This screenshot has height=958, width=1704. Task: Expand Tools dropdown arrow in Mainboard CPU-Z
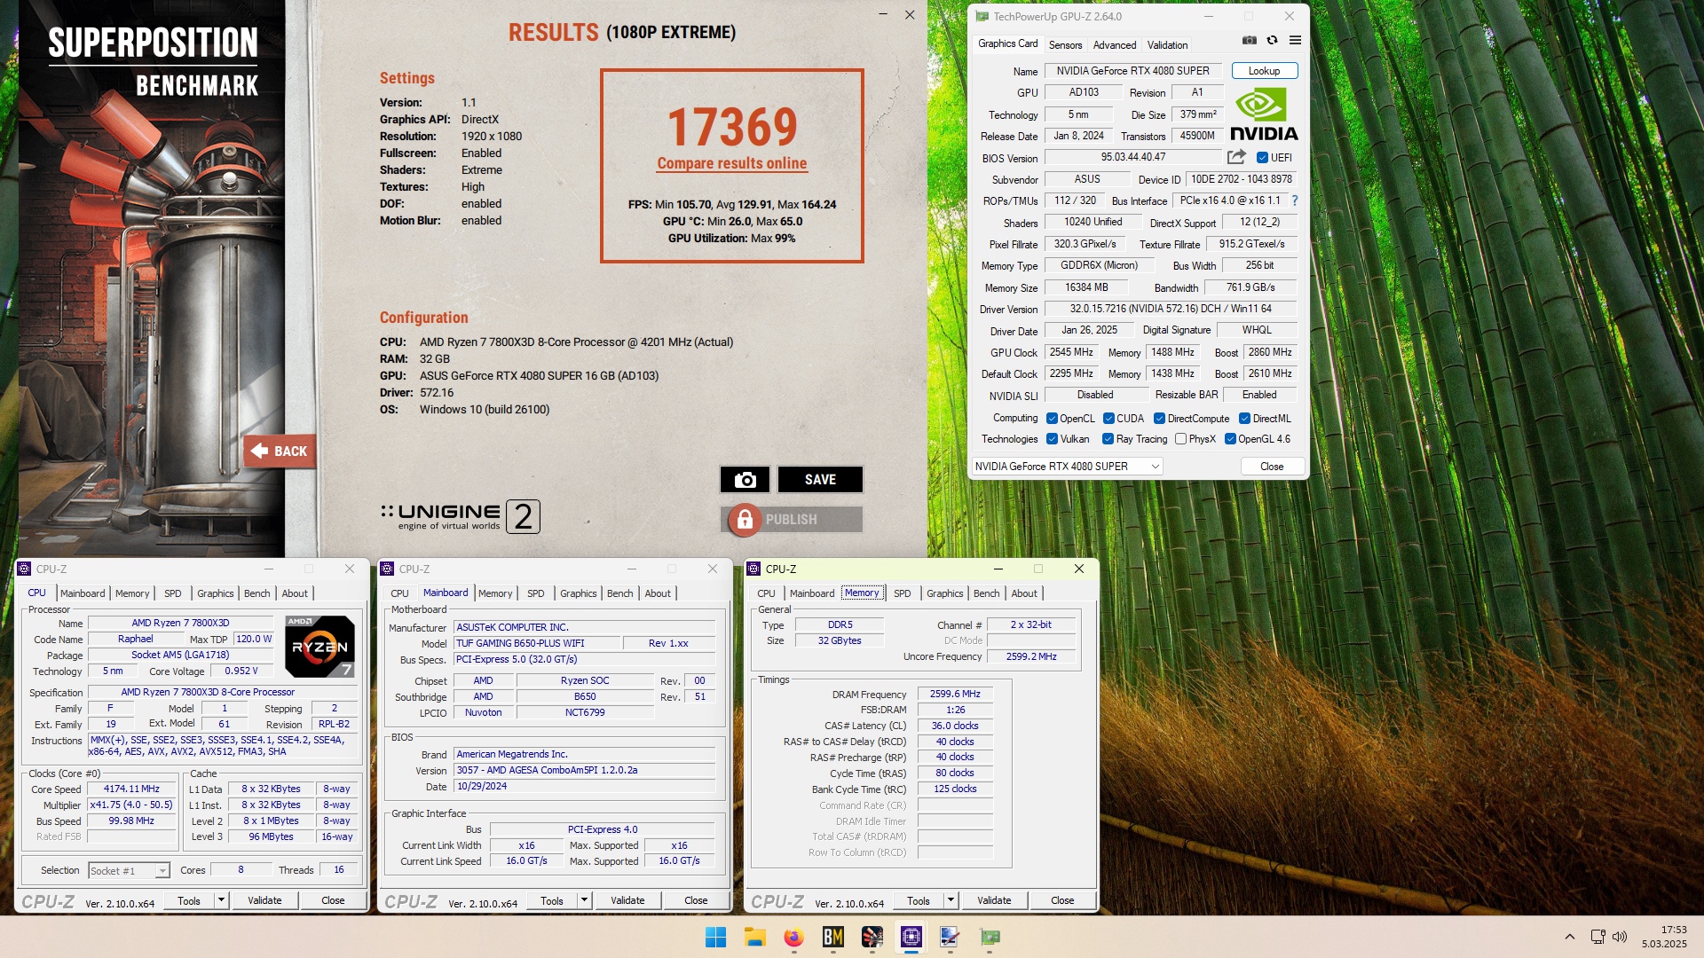(x=584, y=900)
